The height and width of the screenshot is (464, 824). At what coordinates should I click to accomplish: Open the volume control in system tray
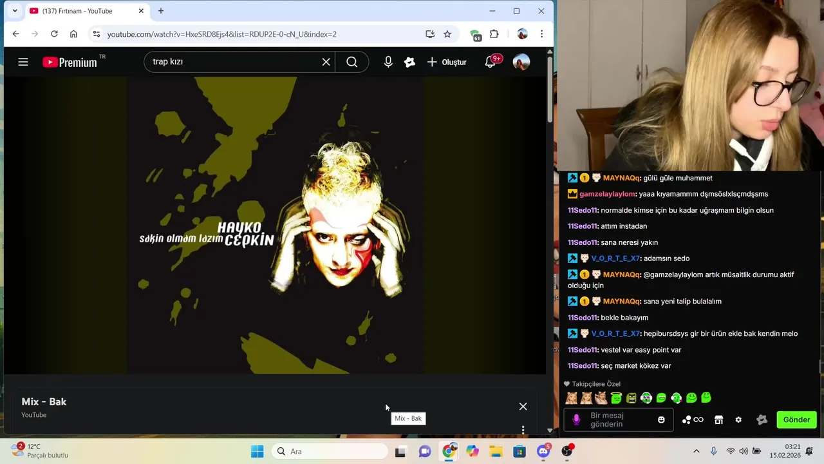tap(744, 451)
